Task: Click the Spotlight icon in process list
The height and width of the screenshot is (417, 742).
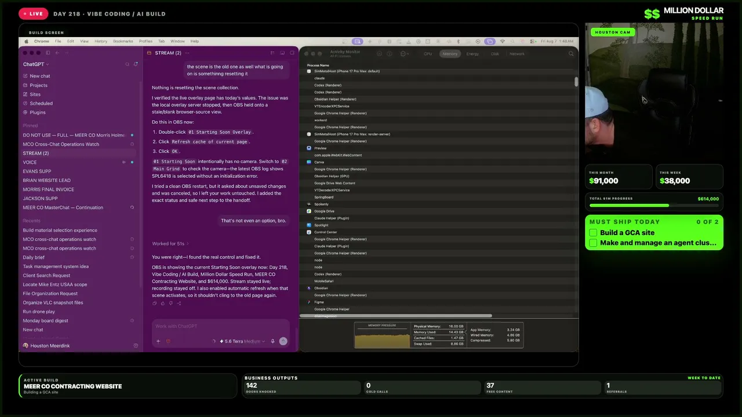Action: click(309, 225)
